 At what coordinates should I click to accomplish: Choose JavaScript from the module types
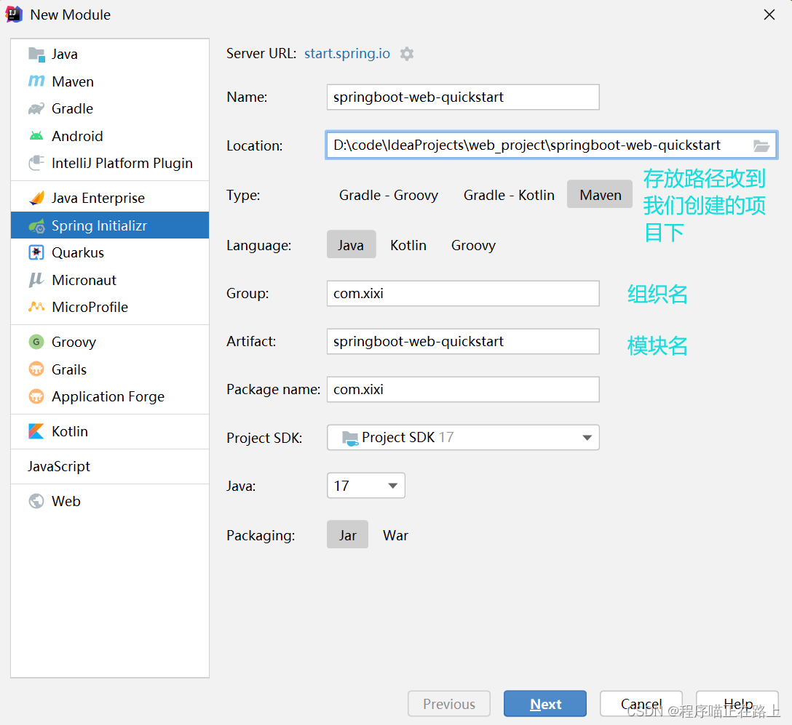pos(59,466)
